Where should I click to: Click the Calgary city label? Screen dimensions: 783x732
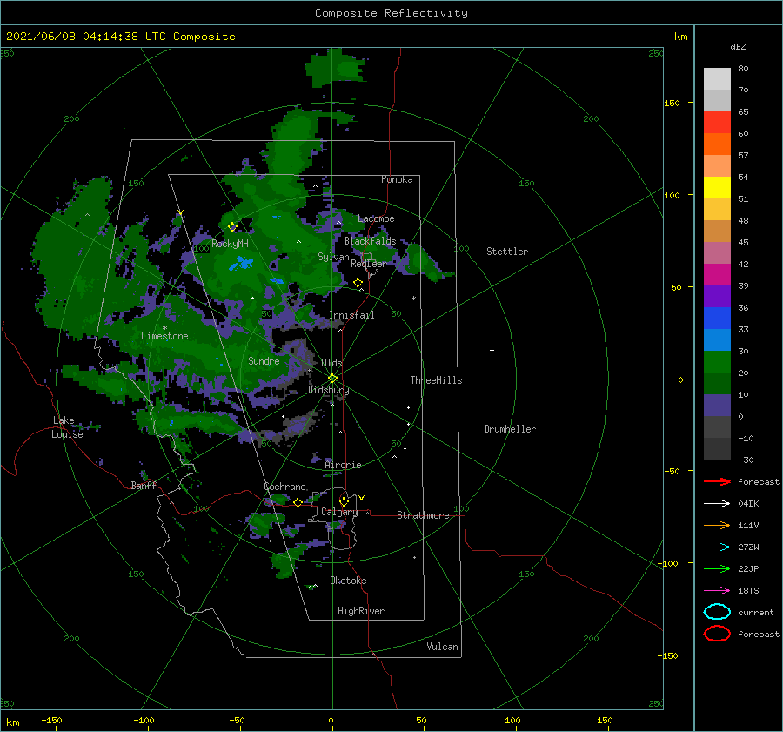click(339, 512)
